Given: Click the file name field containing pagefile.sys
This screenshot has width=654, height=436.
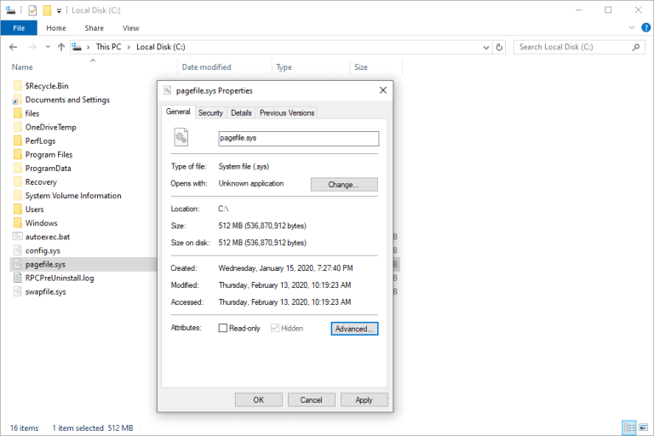Looking at the screenshot, I should (299, 139).
